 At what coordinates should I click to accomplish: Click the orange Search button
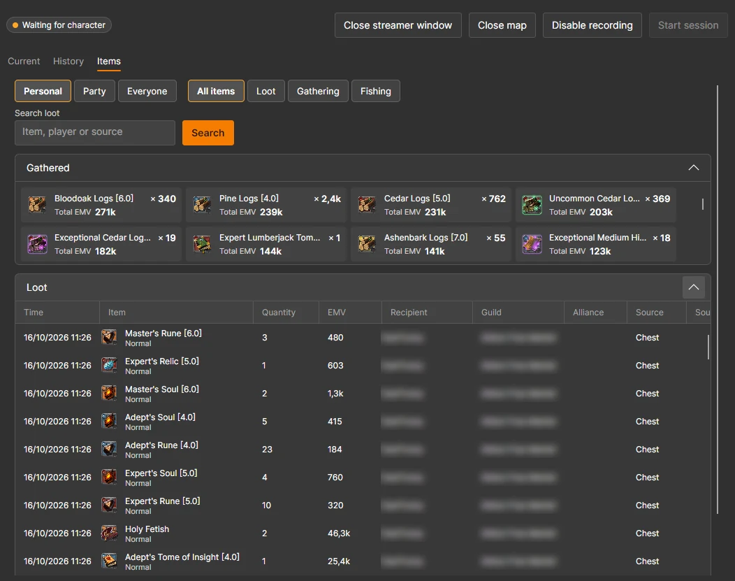coord(208,133)
